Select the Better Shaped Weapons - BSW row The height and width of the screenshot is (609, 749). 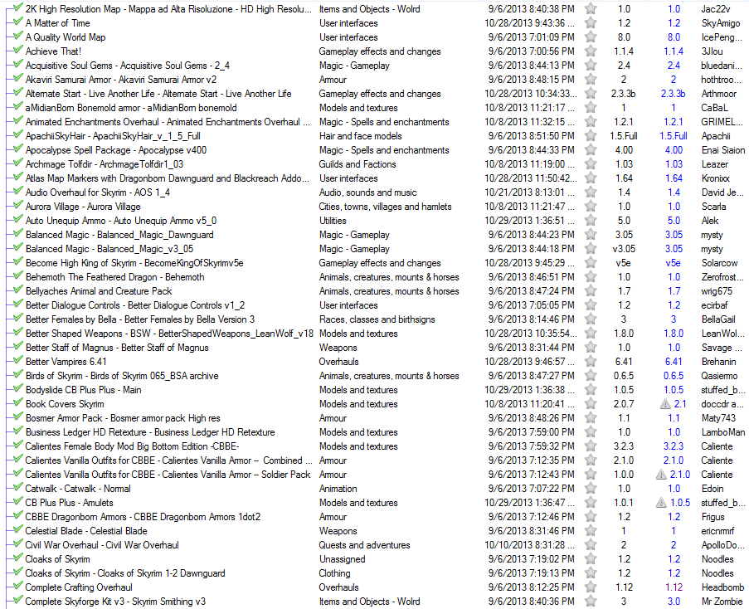tap(375, 334)
